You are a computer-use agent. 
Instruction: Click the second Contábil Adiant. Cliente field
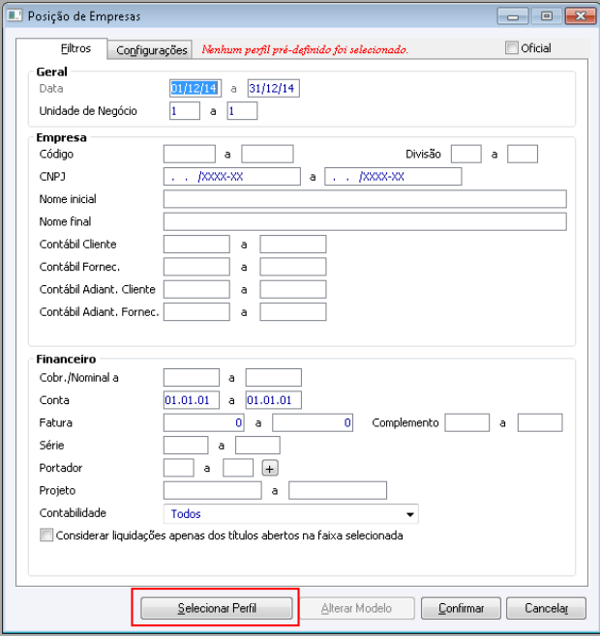pyautogui.click(x=293, y=290)
